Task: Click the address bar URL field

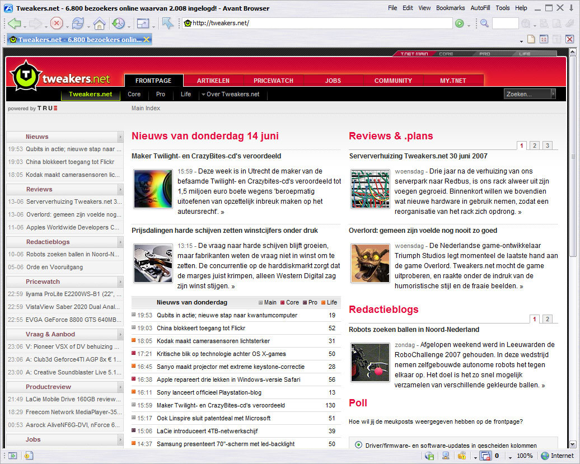Action: click(317, 24)
